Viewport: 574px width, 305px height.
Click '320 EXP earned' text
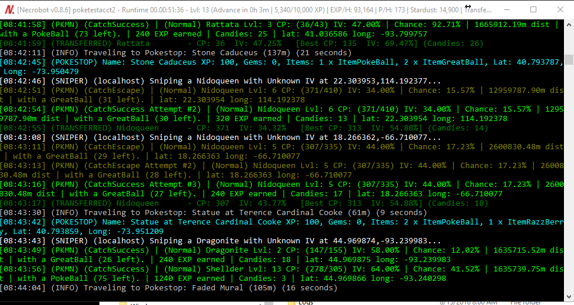(248, 119)
